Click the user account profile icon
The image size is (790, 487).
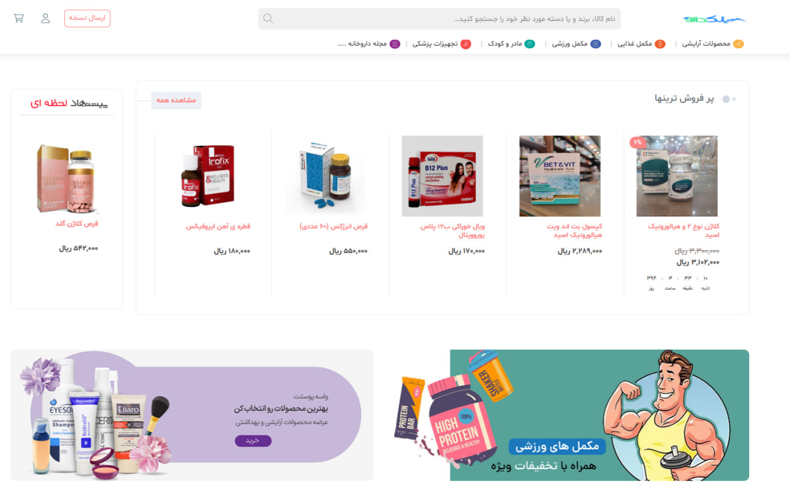(45, 18)
